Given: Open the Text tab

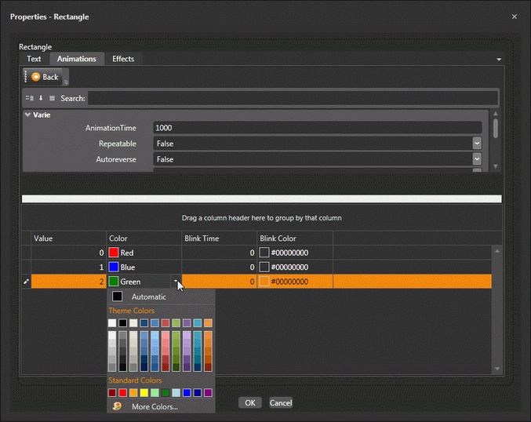Looking at the screenshot, I should (x=34, y=59).
